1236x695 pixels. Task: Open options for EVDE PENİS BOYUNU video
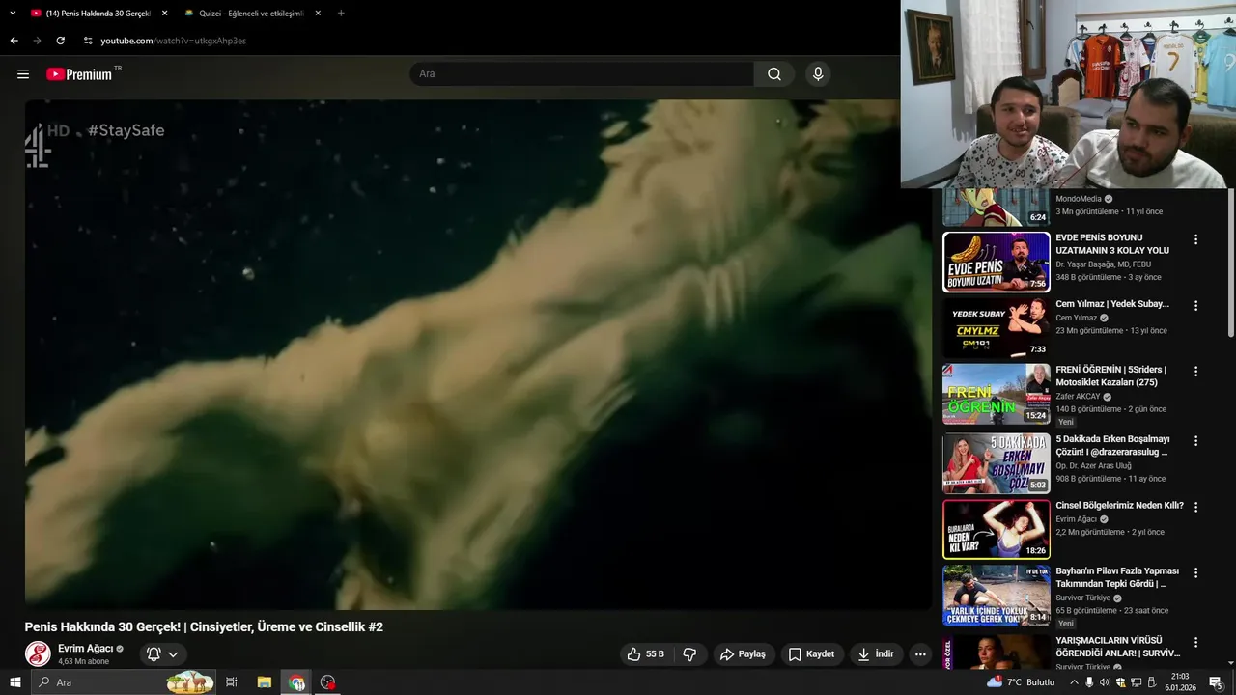(x=1195, y=239)
